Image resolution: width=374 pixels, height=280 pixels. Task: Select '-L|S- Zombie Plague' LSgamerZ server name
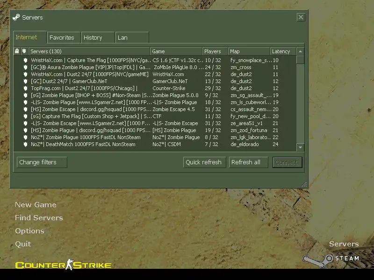pos(91,102)
